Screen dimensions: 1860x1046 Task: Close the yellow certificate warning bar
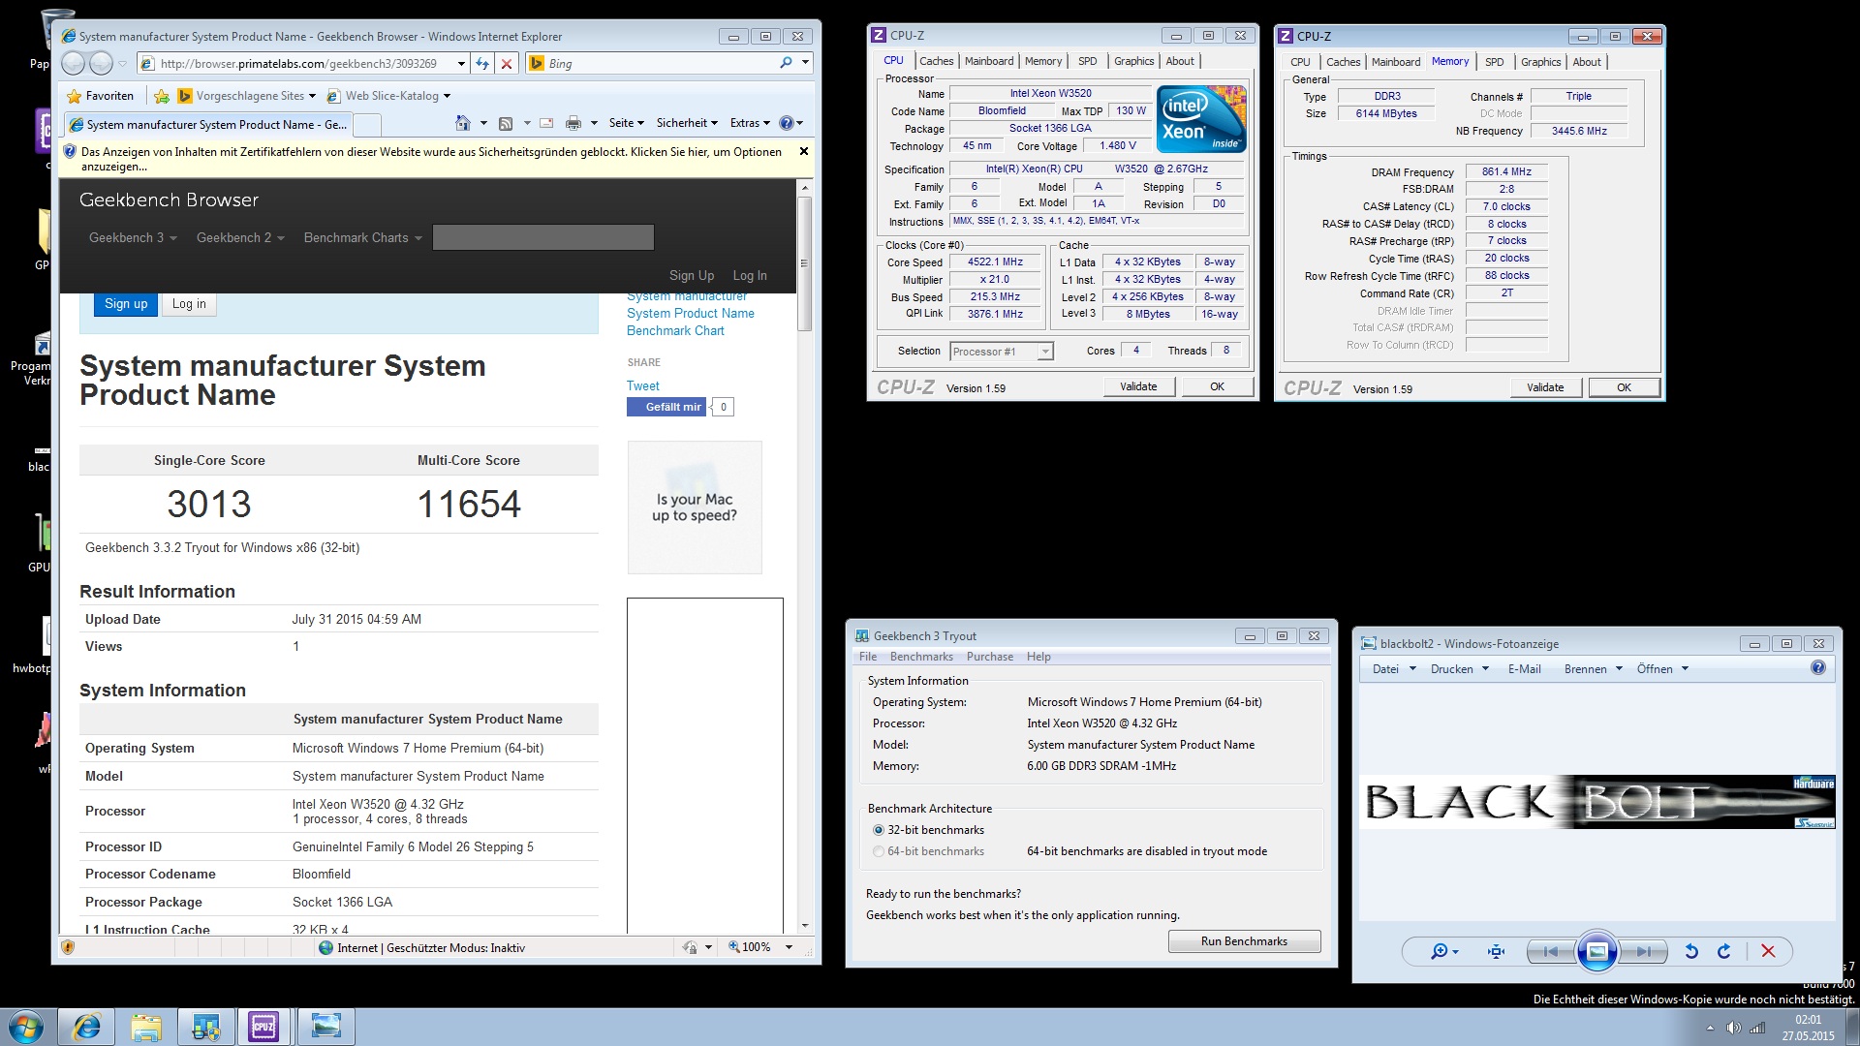pyautogui.click(x=803, y=151)
